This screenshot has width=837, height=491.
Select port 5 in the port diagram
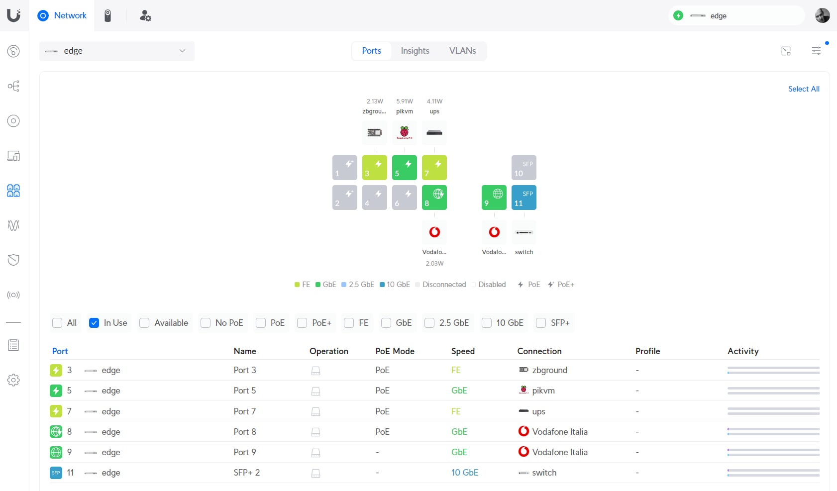pyautogui.click(x=405, y=168)
